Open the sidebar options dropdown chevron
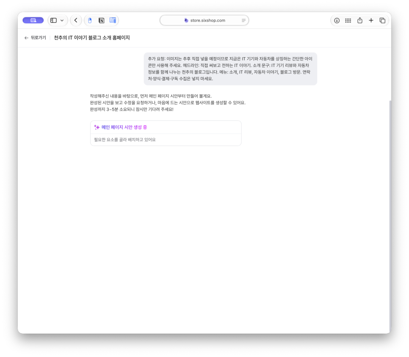 click(x=62, y=20)
